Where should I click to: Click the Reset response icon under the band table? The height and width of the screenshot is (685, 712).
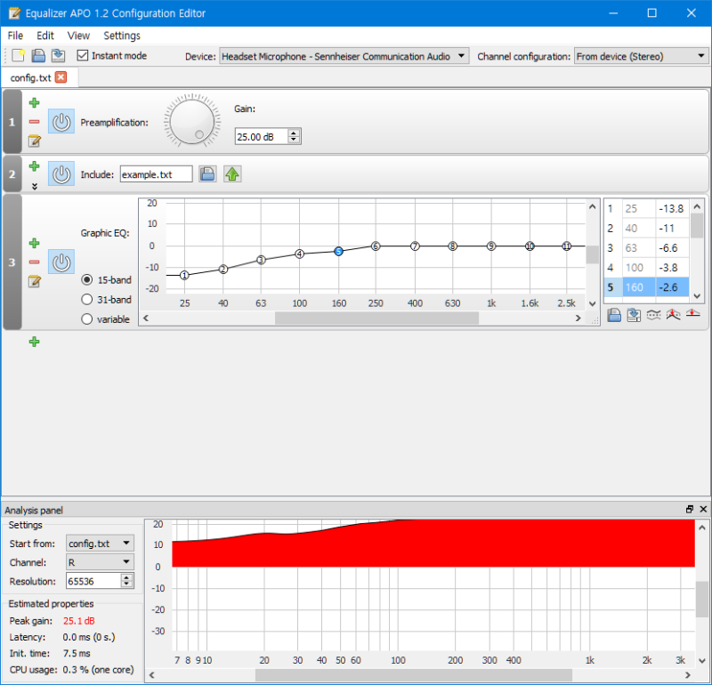coord(693,315)
